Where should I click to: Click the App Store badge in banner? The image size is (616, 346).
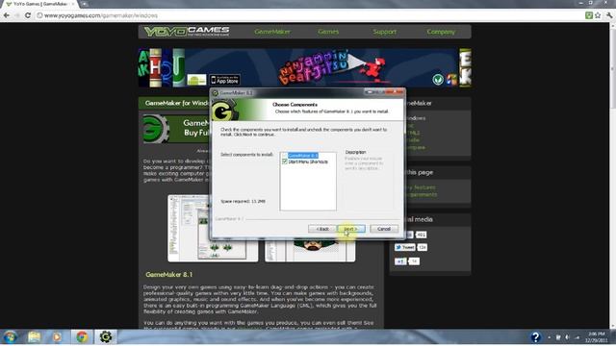coord(224,80)
